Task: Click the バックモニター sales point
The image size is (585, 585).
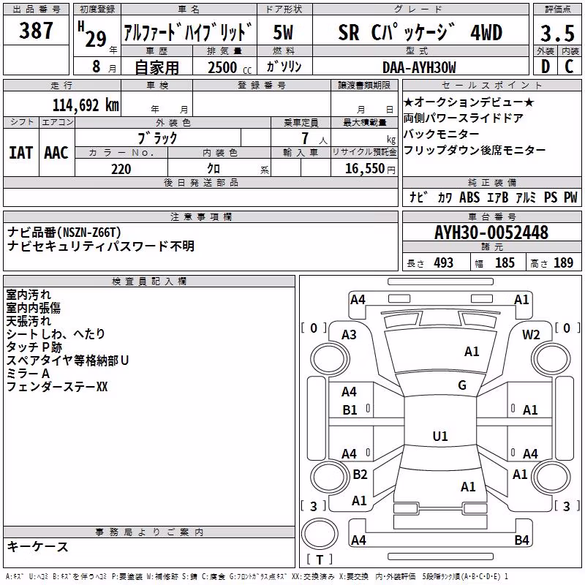Action: click(441, 134)
